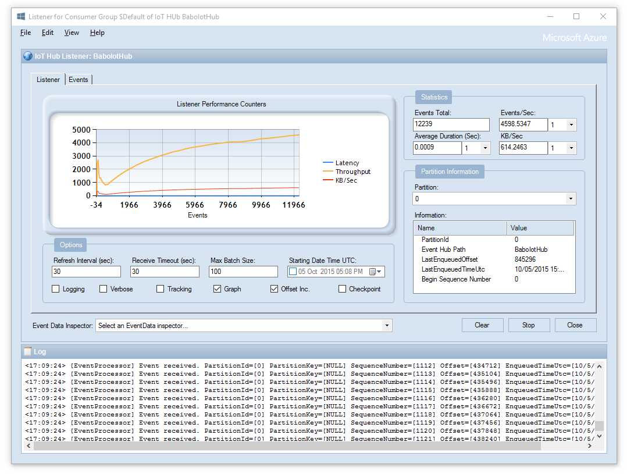
Task: Click the Average Duration value field
Action: pos(437,148)
